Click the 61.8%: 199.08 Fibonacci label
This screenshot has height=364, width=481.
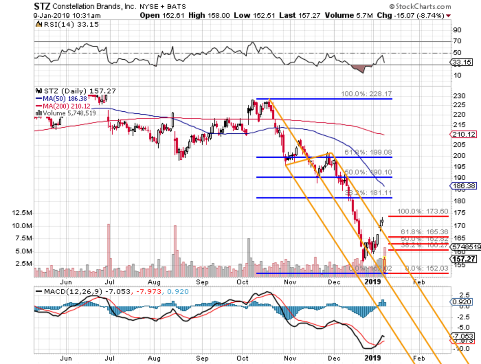(368, 153)
